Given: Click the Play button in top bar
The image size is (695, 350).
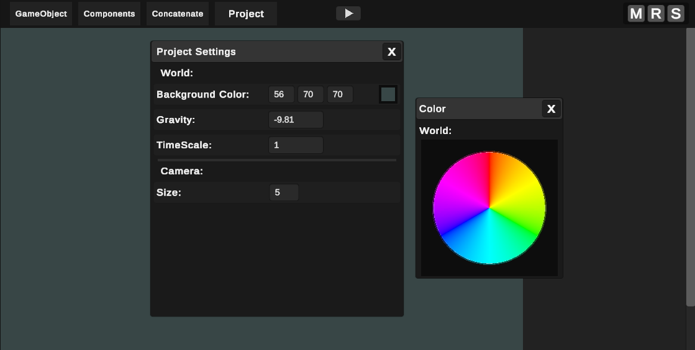Looking at the screenshot, I should tap(348, 13).
